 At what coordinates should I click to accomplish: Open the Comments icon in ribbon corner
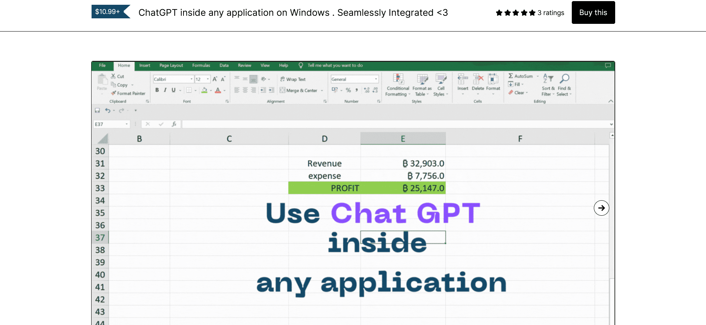coord(608,66)
